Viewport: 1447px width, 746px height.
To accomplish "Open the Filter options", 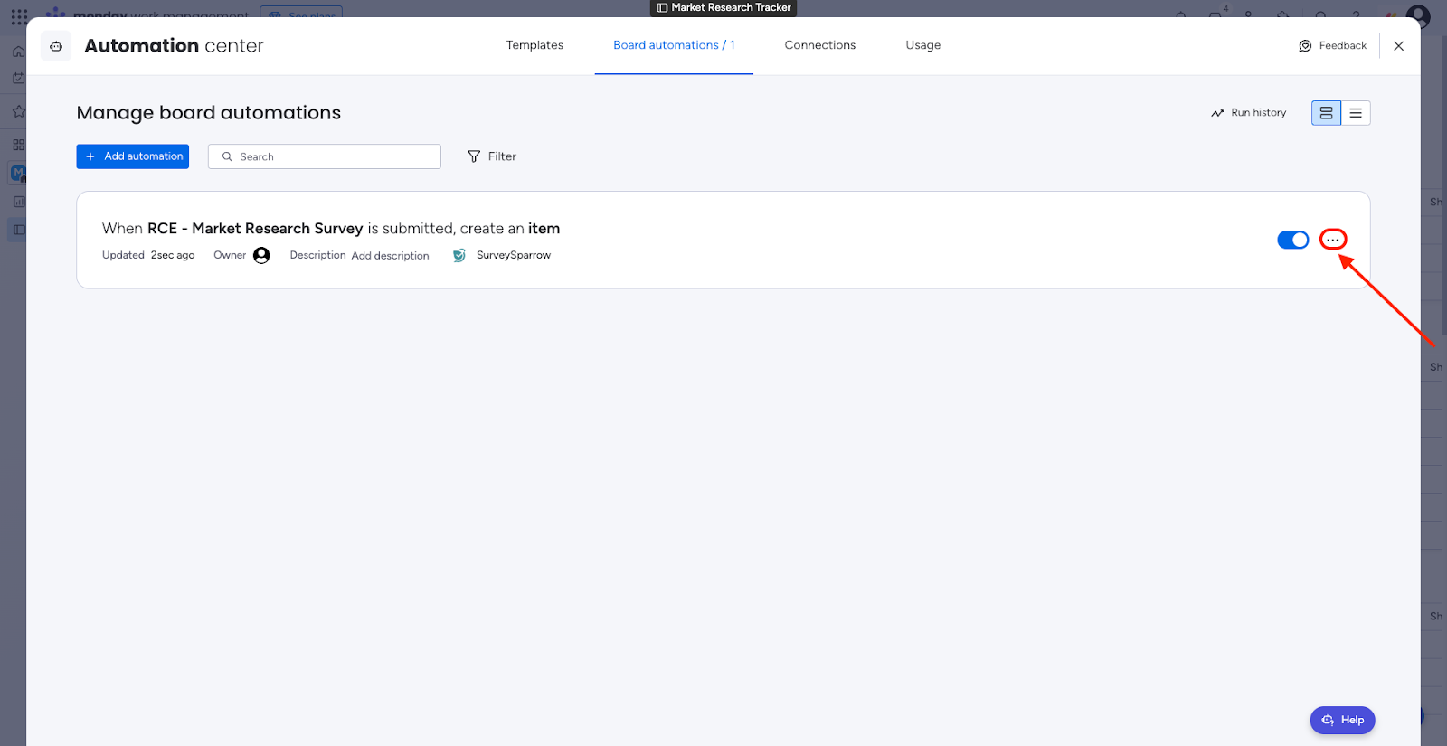I will (492, 156).
